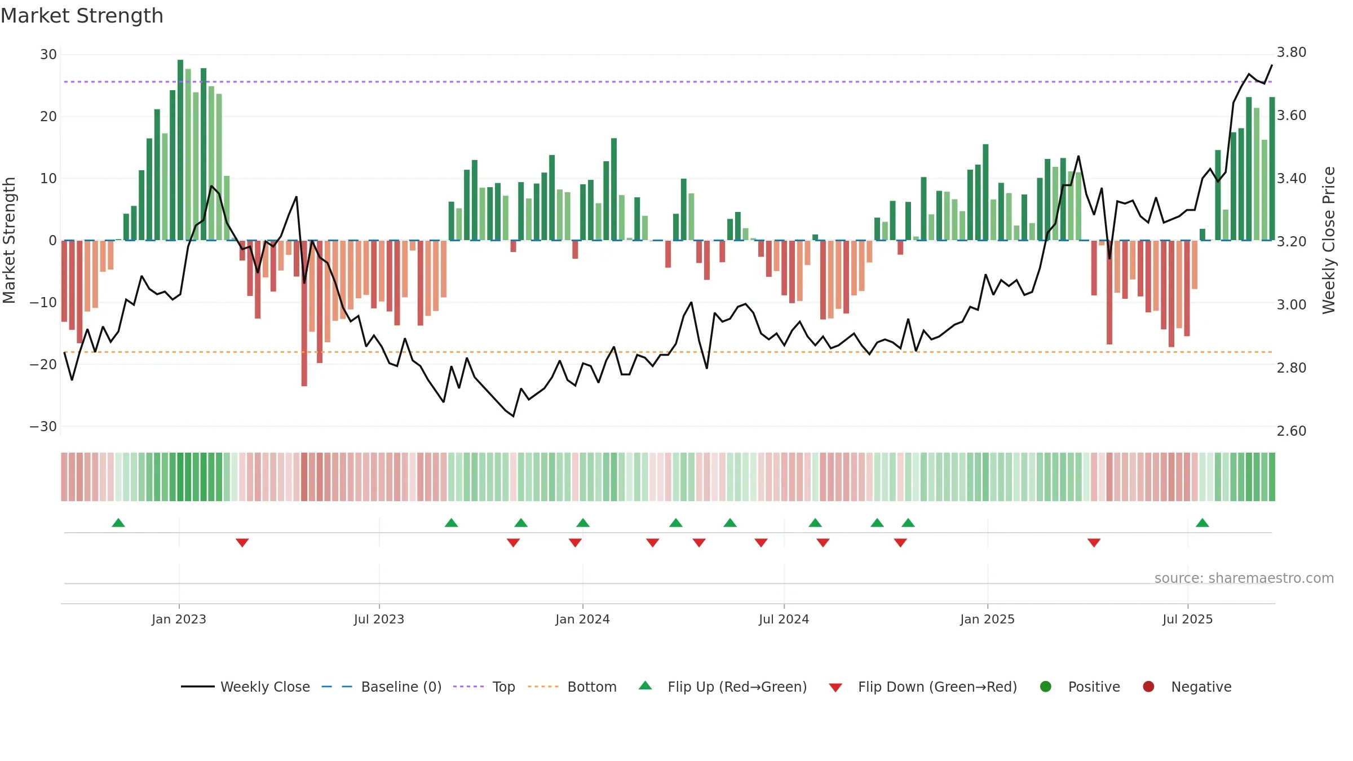The height and width of the screenshot is (761, 1353).
Task: Click the 2.60 price tick on the right axis
Action: [x=1292, y=431]
